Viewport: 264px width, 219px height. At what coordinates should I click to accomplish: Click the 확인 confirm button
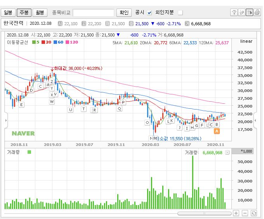(x=124, y=13)
